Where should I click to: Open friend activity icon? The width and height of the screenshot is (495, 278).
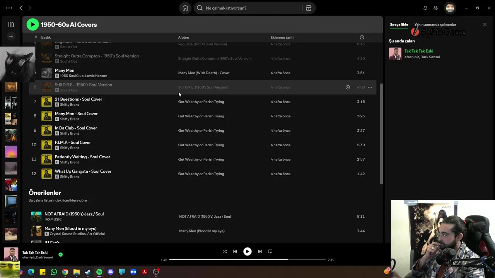click(436, 8)
